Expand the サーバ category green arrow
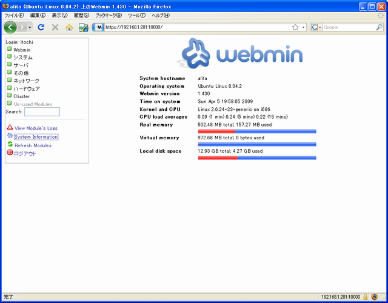 point(10,64)
